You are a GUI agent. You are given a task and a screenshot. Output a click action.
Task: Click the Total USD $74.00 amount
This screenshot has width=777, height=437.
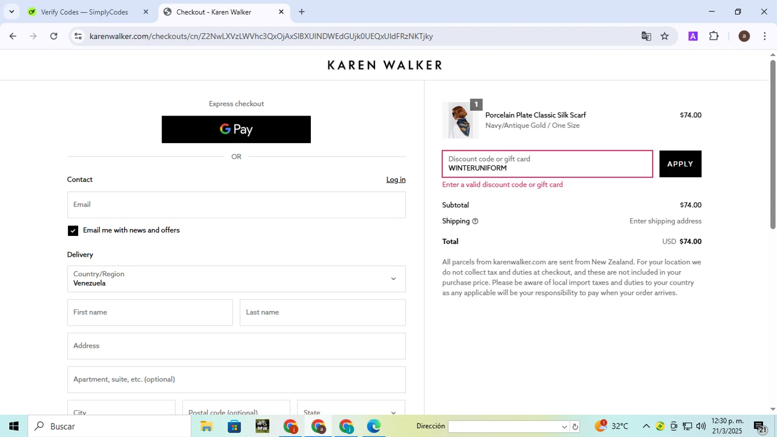(x=682, y=242)
